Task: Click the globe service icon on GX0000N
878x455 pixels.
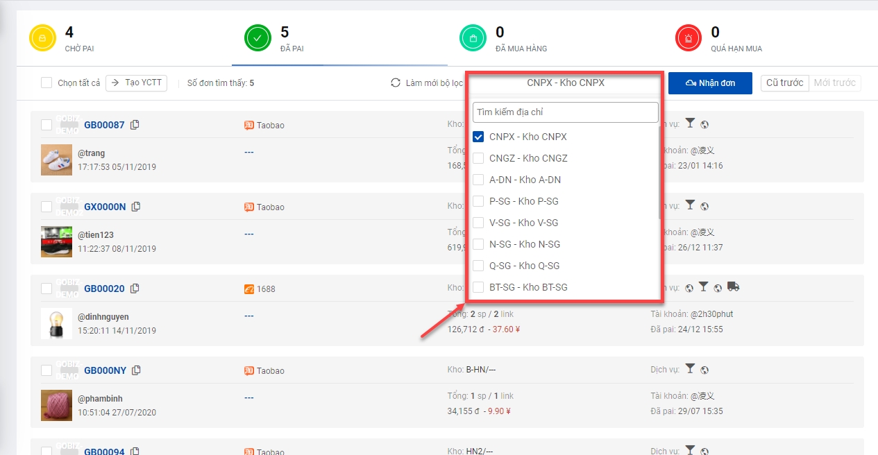Action: (x=704, y=207)
